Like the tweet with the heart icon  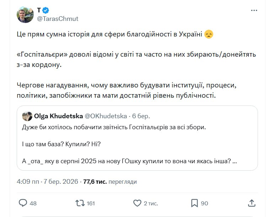coord(137,203)
